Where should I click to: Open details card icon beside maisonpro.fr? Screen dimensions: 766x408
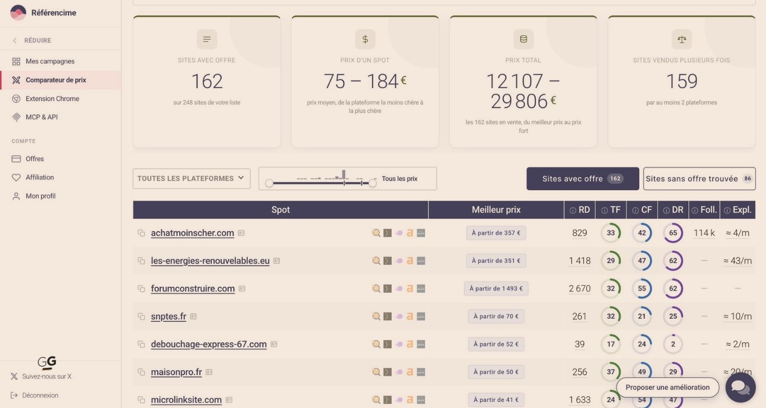(209, 372)
